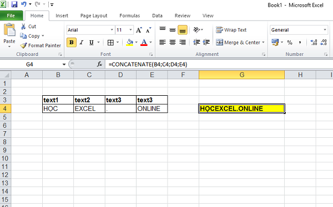Screen dimensions: 333x207
Task: Expand the font size dropdown arrow
Action: point(130,30)
